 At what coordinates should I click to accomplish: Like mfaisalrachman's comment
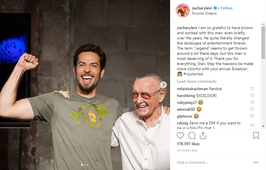[x=252, y=89]
